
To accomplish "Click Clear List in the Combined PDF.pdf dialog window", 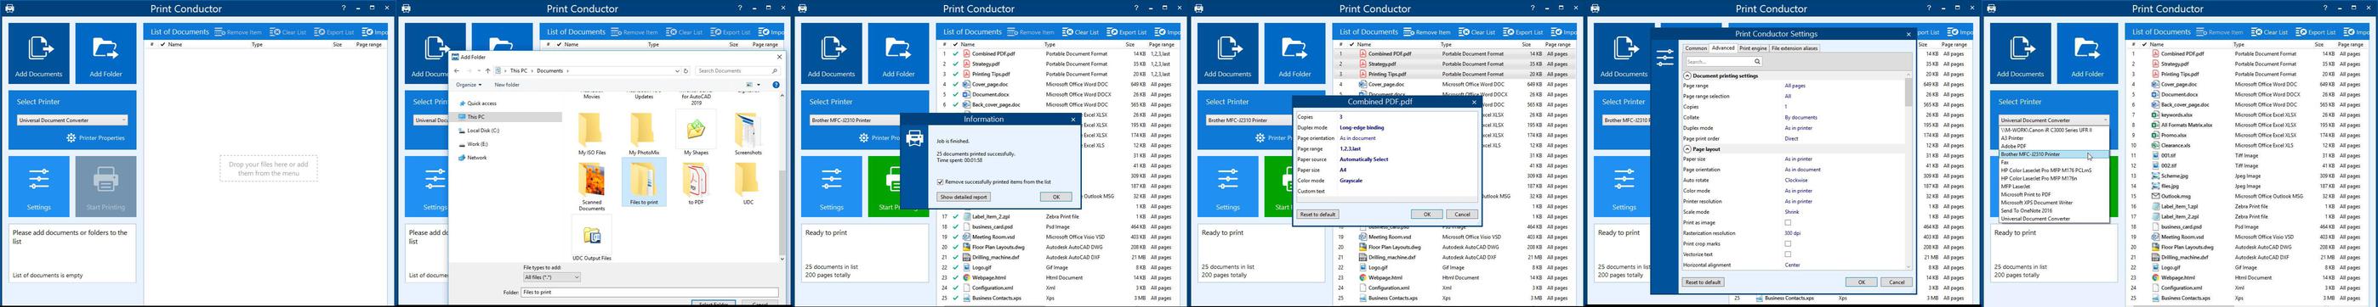I will 1477,32.
